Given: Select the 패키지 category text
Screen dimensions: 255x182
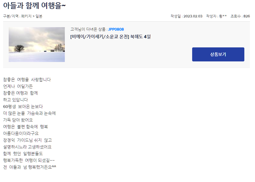Looking at the screenshot, I should (x=26, y=16).
